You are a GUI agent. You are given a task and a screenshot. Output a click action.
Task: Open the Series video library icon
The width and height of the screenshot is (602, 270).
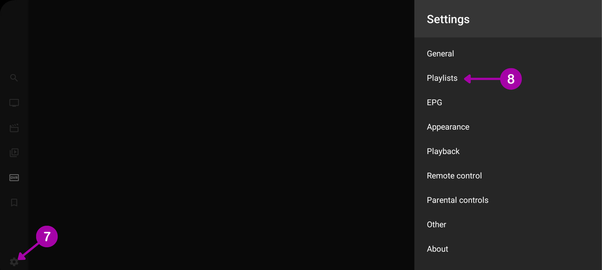coord(14,152)
